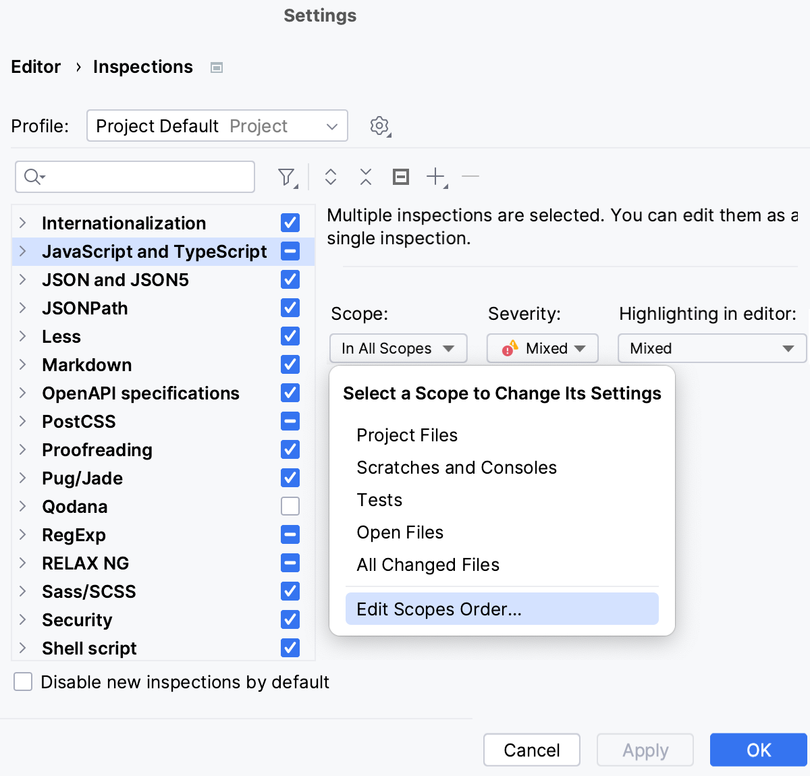
Task: Expand the JavaScript and TypeScript node
Action: coord(23,252)
